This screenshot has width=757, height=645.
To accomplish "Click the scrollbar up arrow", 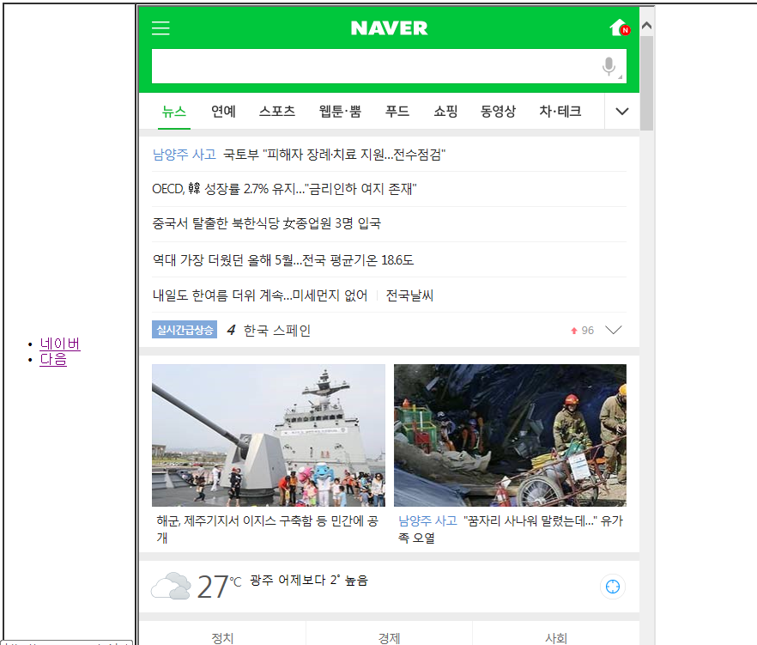I will 647,26.
